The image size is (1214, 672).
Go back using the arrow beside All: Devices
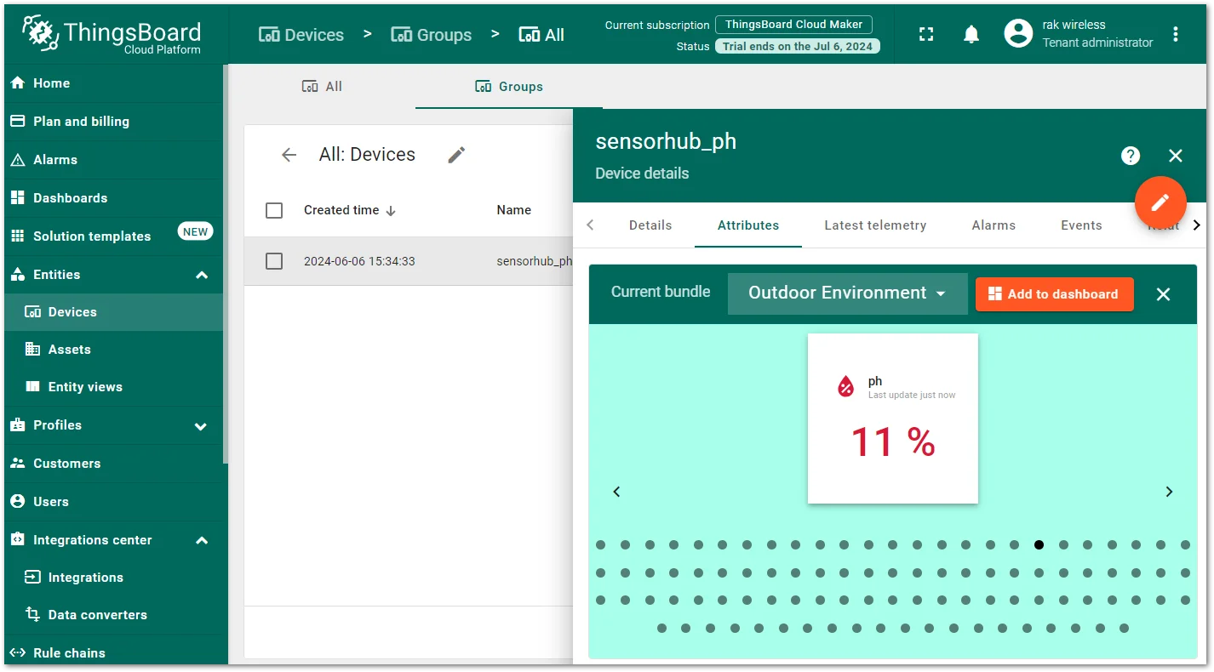pos(289,155)
